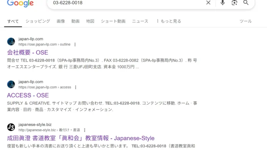Click snippet text オーエスエンタープライズ
267x150 pixels.
31,67
